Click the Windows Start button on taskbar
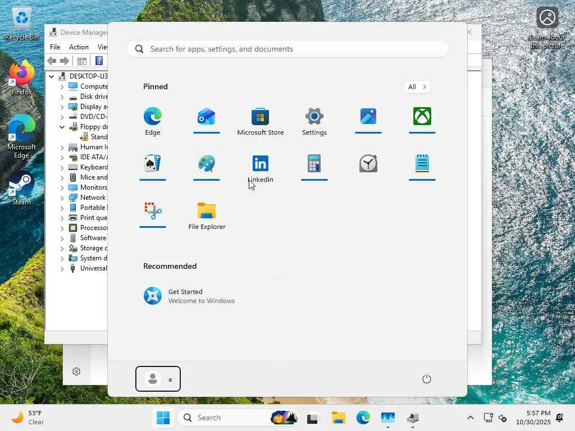The image size is (575, 431). pyautogui.click(x=163, y=418)
